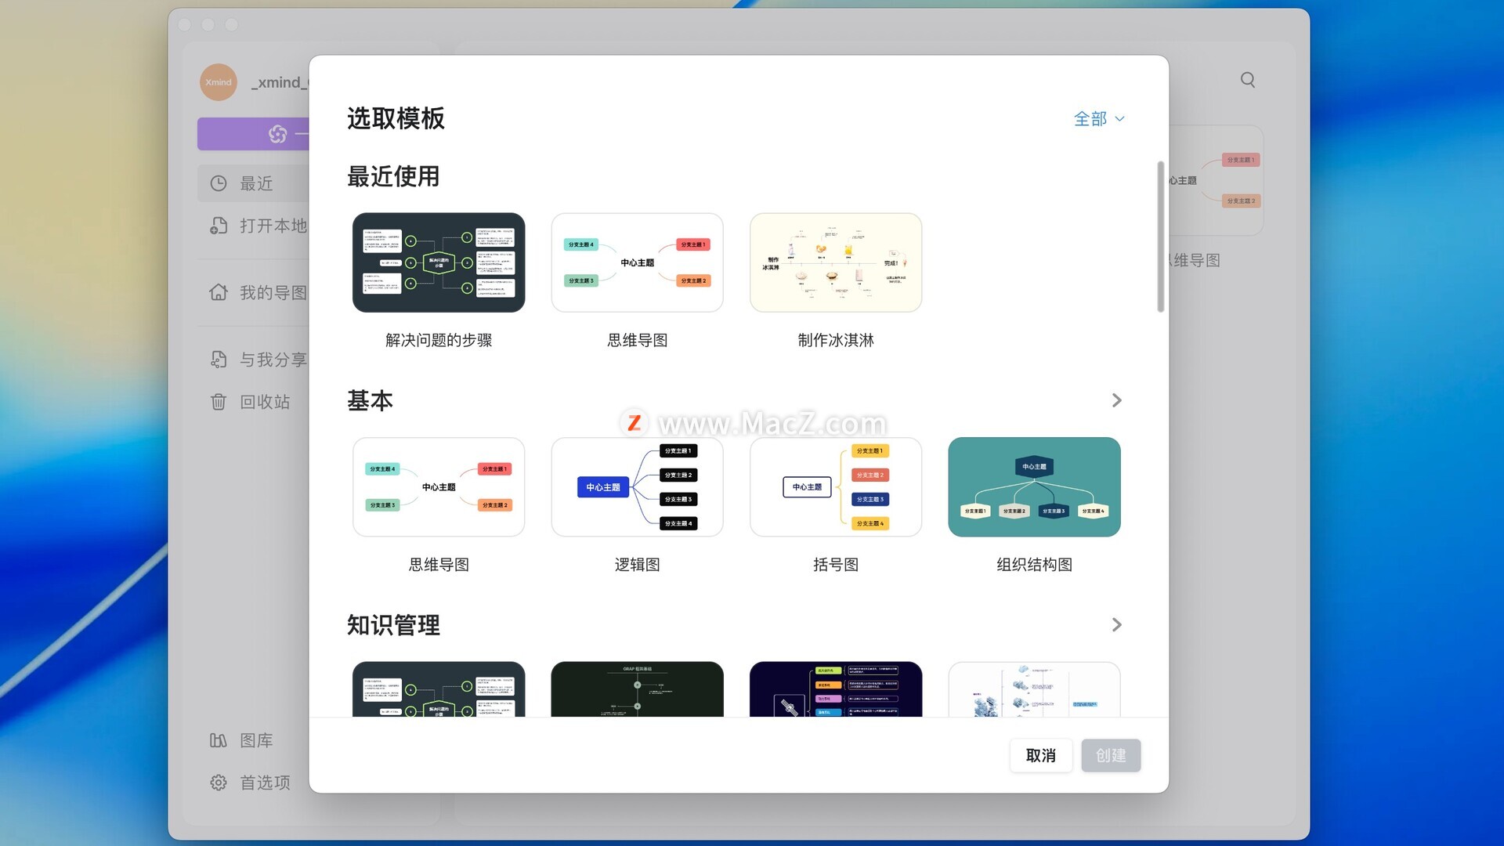
Task: Click the 取消 button
Action: tap(1040, 755)
